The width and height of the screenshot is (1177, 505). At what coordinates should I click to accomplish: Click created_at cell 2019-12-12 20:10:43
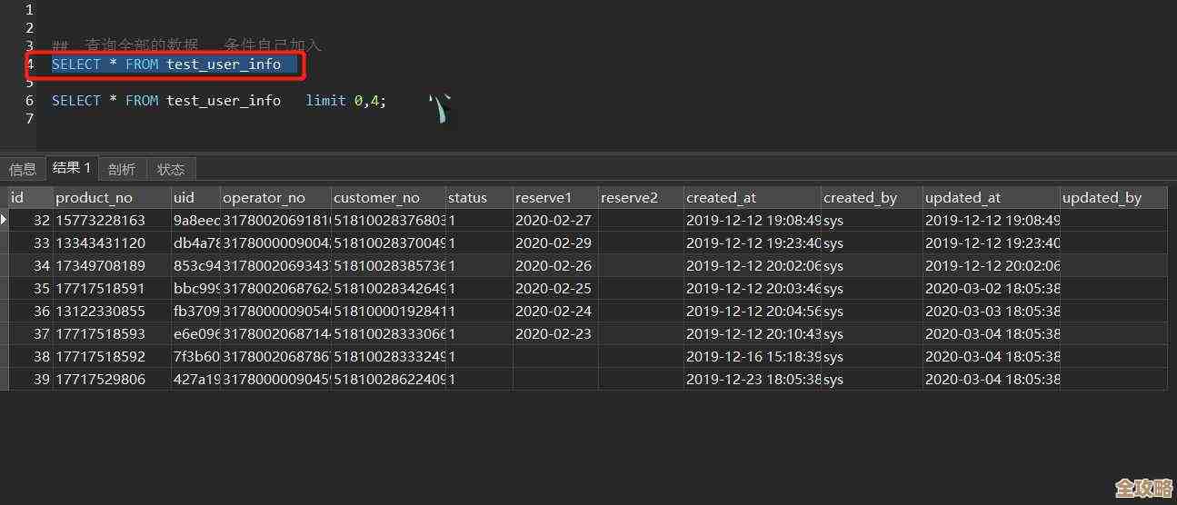(x=753, y=334)
